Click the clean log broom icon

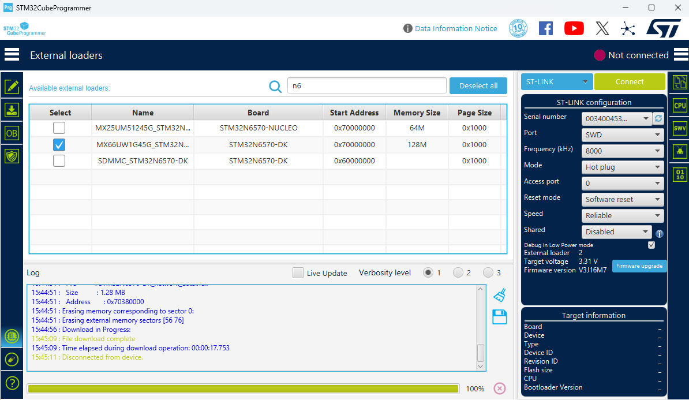499,294
